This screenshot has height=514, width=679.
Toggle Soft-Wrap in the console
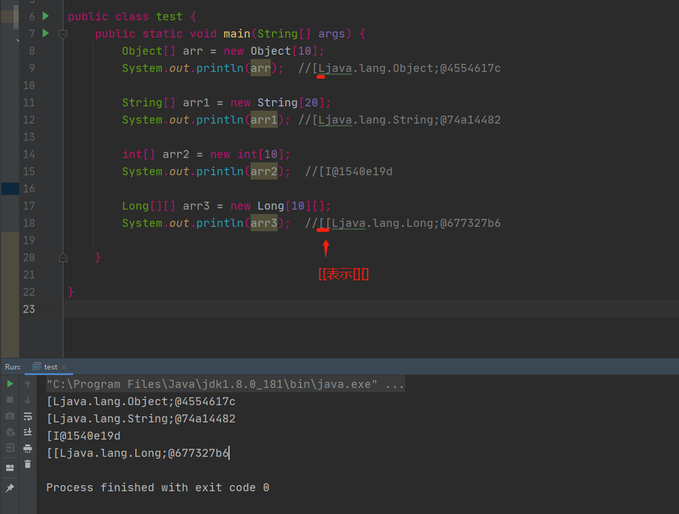coord(28,416)
